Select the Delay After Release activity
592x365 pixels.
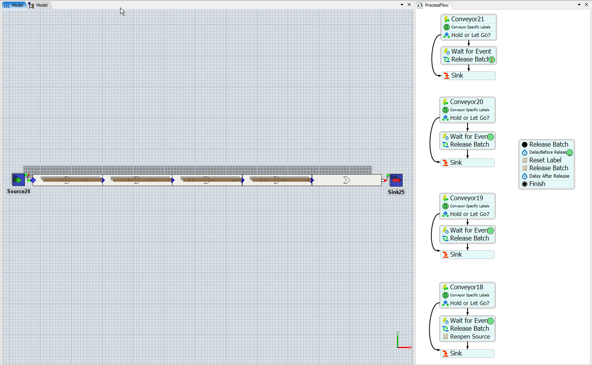tap(549, 176)
